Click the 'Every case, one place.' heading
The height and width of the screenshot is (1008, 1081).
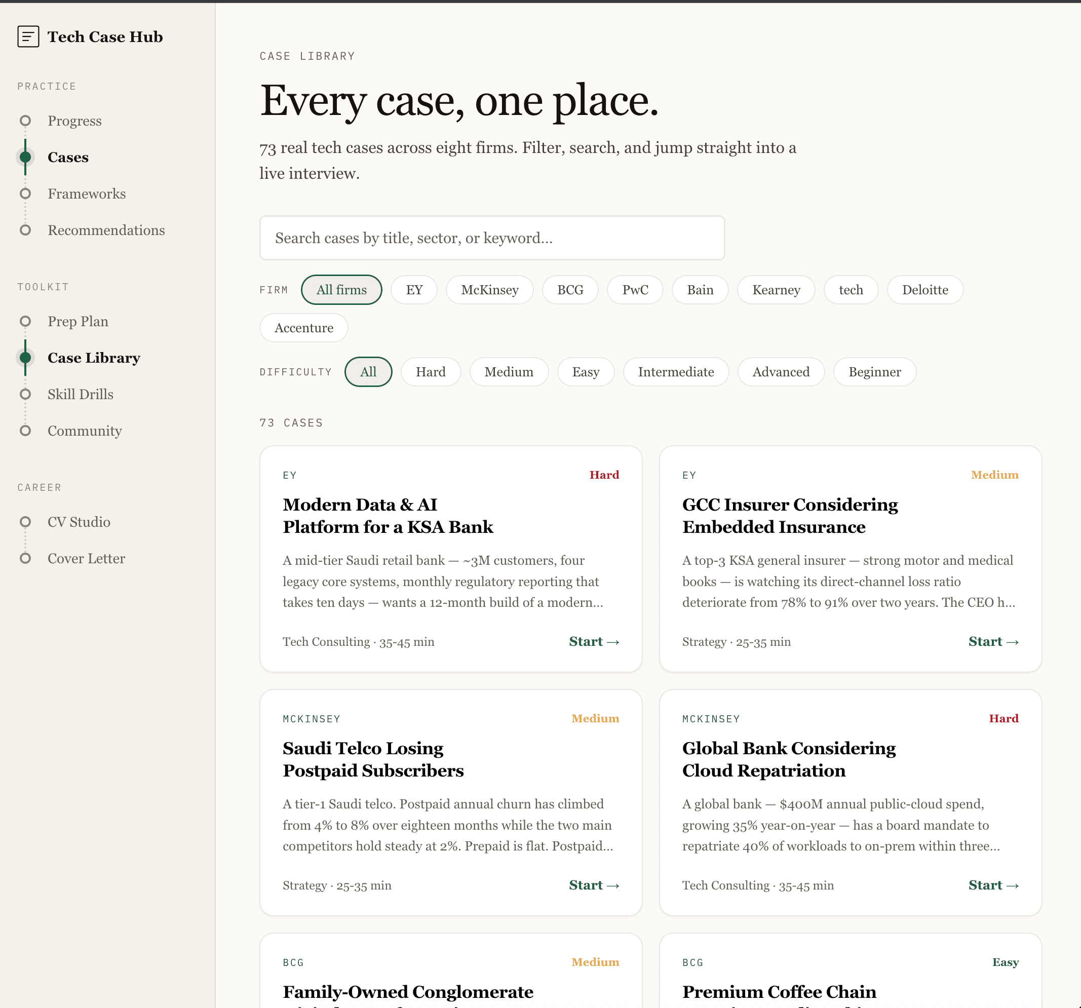pyautogui.click(x=459, y=101)
